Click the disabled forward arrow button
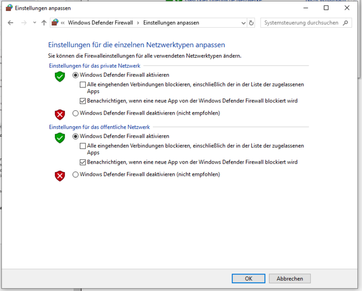The image size is (362, 291). [x=24, y=23]
